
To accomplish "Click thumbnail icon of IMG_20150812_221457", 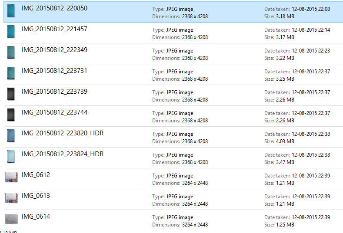I will pyautogui.click(x=11, y=32).
